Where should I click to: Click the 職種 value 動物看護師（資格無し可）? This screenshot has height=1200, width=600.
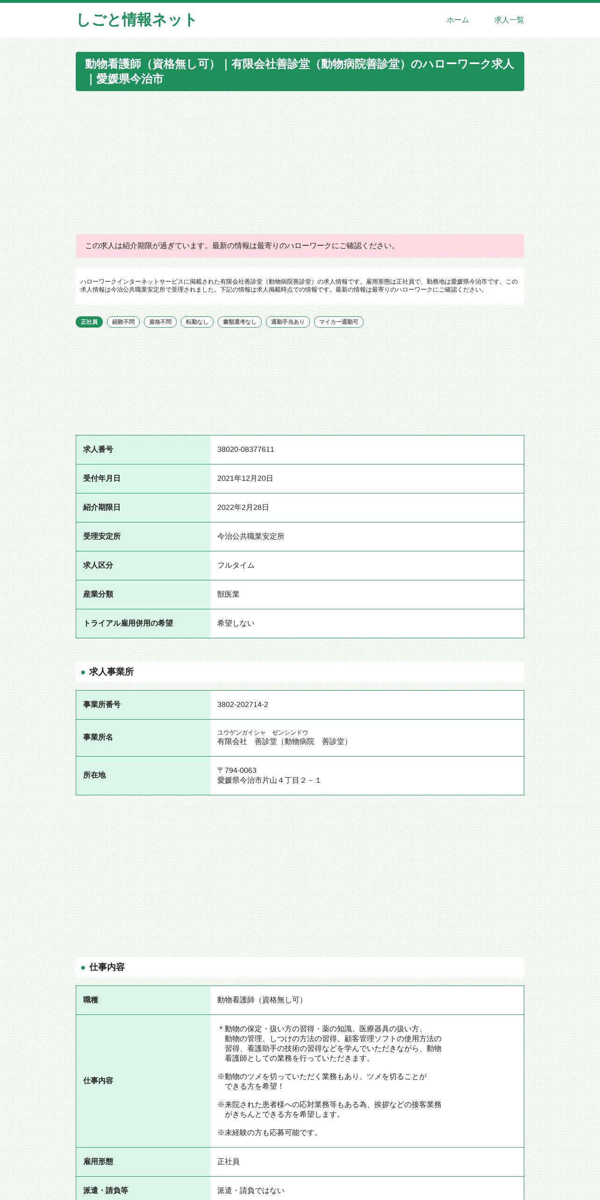[262, 1000]
